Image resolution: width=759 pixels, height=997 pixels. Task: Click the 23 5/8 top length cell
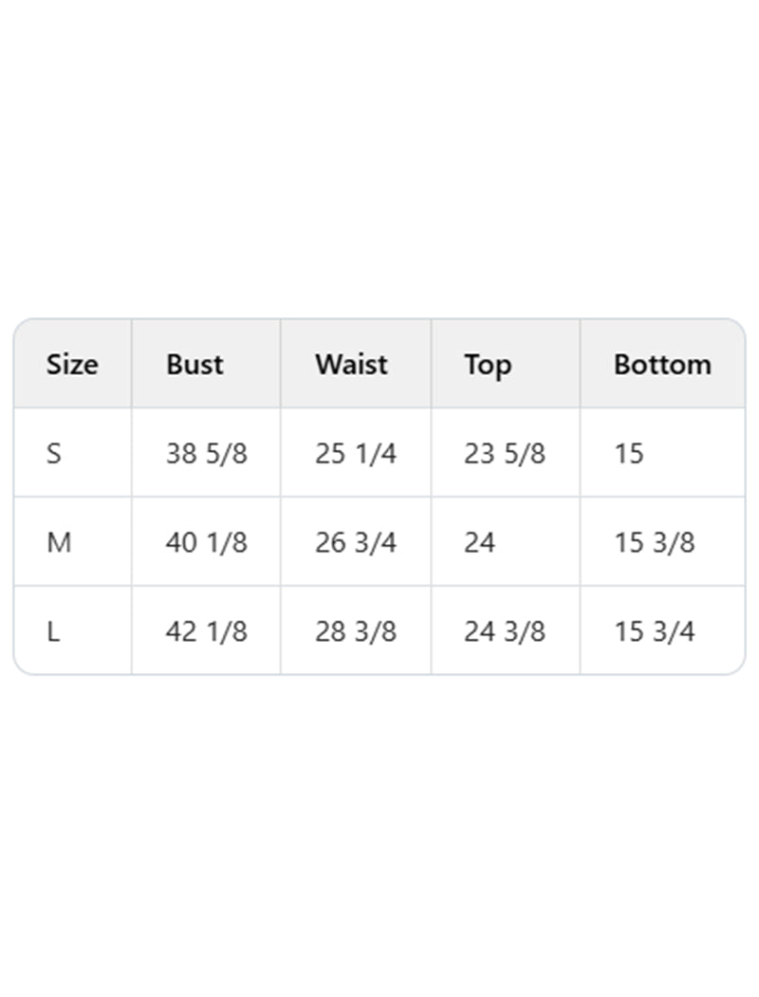504,454
